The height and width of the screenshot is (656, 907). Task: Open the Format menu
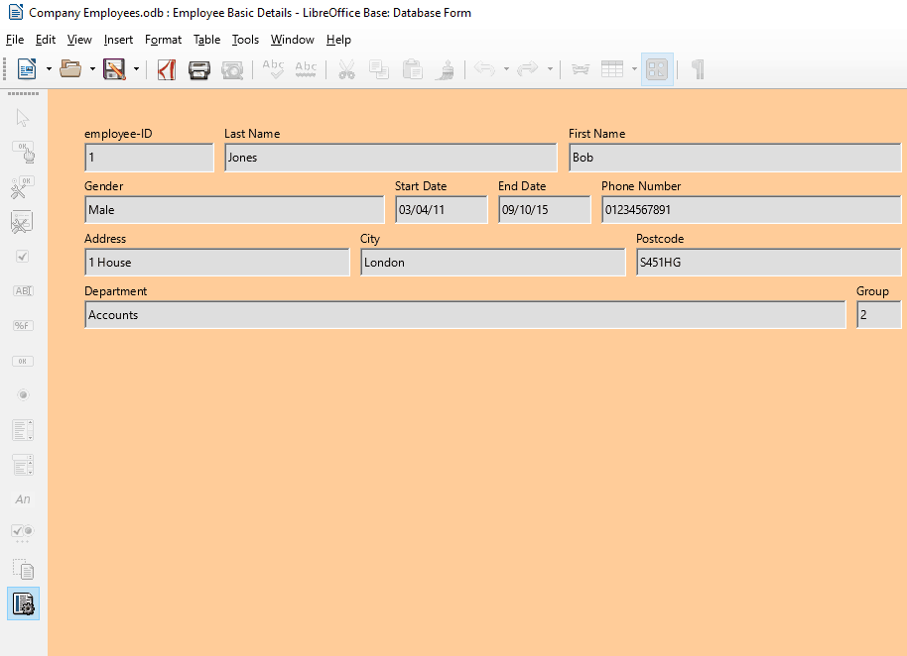[163, 40]
